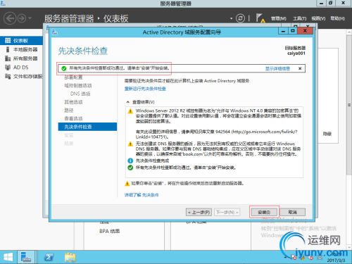This screenshot has height=264, width=352.
Task: Click 显示详细信息 link in the notification bar
Action: pyautogui.click(x=277, y=68)
